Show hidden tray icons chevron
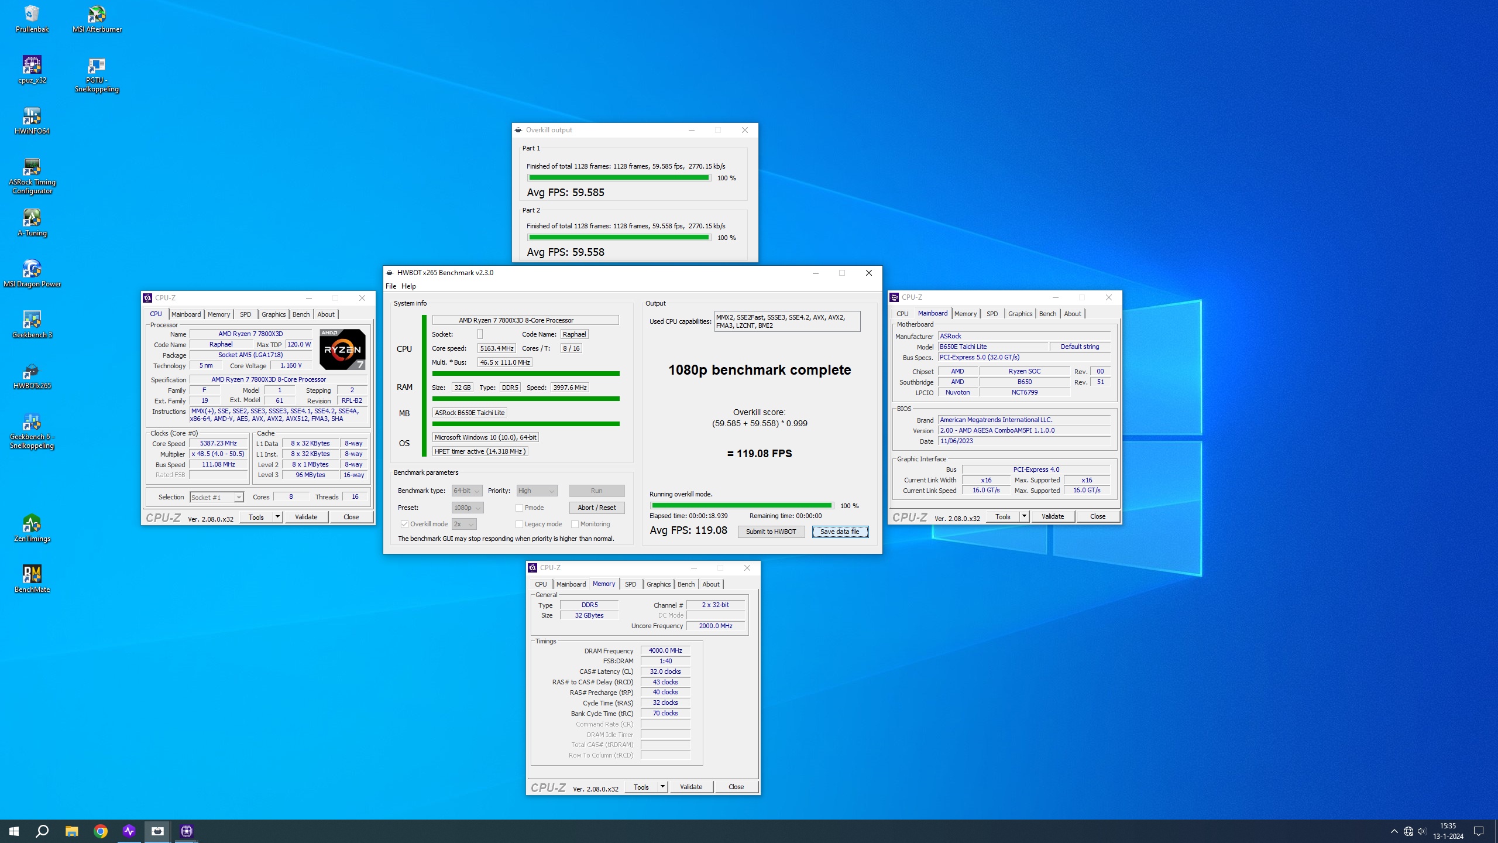1498x843 pixels. coord(1394,831)
